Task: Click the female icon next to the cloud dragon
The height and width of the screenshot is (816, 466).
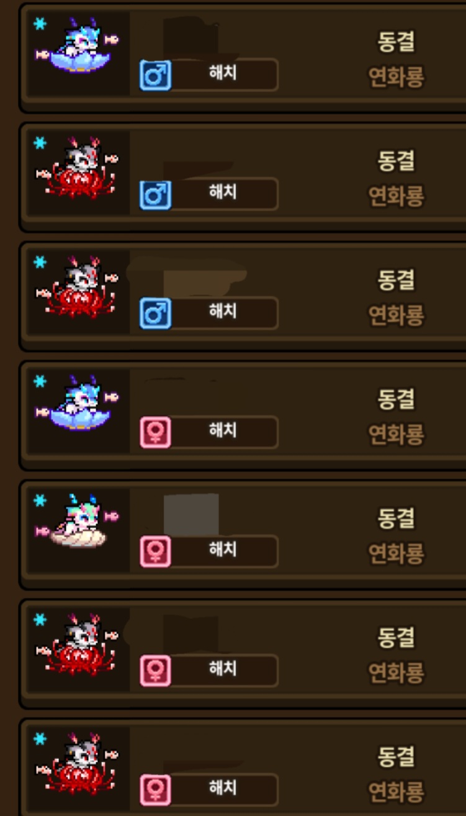Action: coord(155,551)
